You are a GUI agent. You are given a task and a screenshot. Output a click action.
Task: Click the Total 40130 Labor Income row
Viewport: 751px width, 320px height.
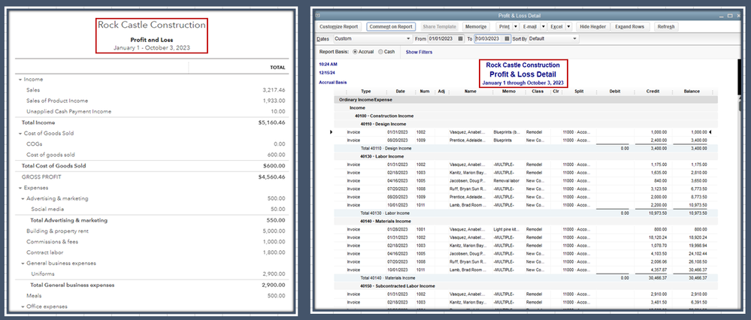coord(525,213)
